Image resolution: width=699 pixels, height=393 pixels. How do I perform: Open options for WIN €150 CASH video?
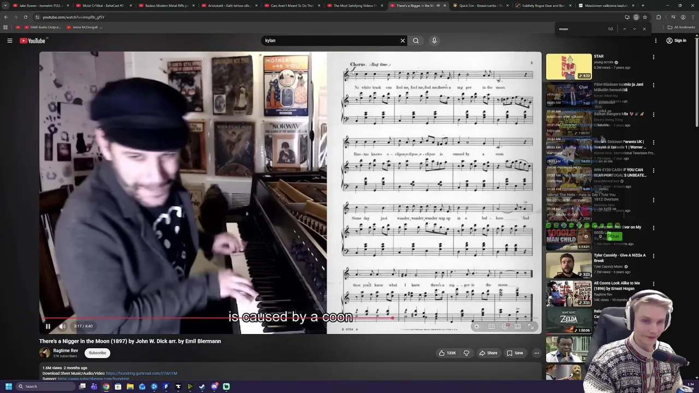pyautogui.click(x=654, y=171)
